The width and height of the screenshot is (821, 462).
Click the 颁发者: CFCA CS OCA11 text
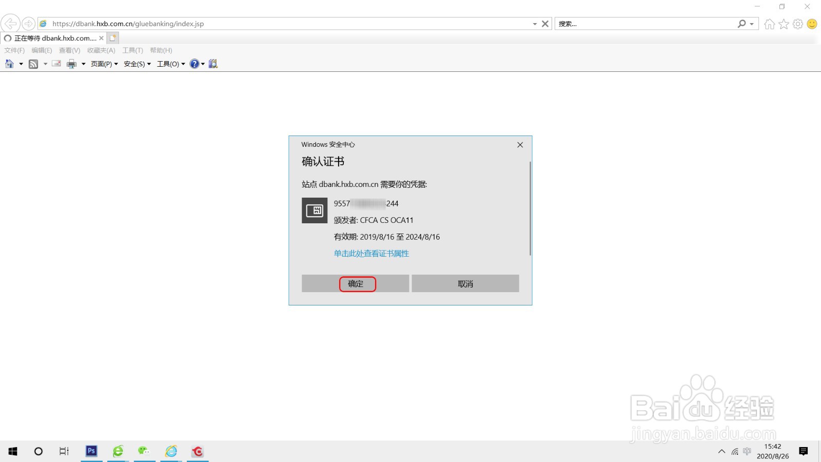(374, 220)
